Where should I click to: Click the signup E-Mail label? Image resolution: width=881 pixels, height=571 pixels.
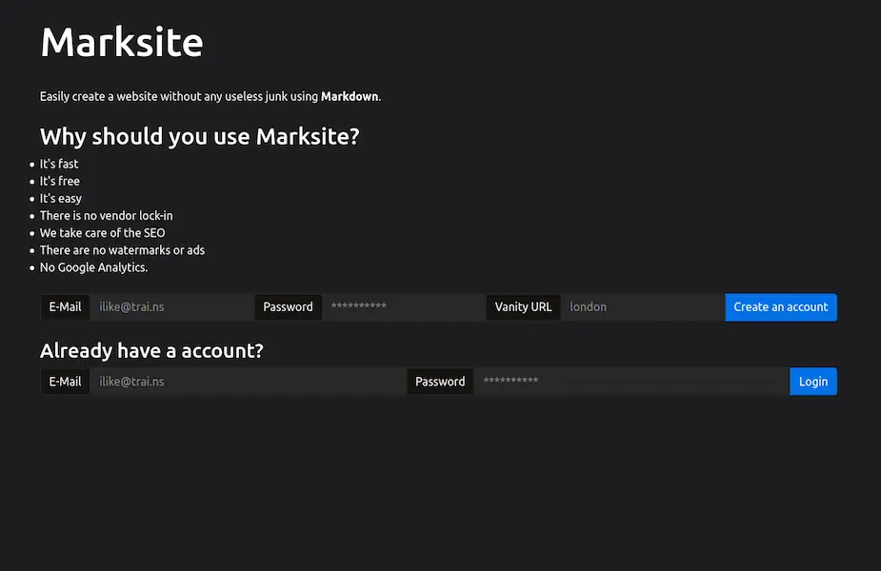65,307
